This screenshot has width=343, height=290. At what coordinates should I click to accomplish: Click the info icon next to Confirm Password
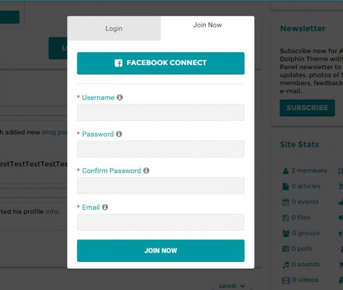(146, 170)
